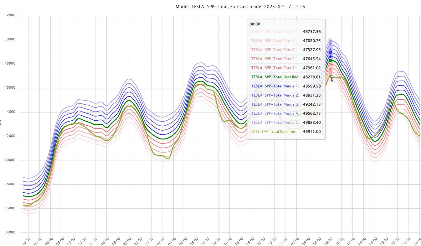This screenshot has width=421, height=246.
Task: Click tooltip value 47645.54
Action: pos(312,59)
